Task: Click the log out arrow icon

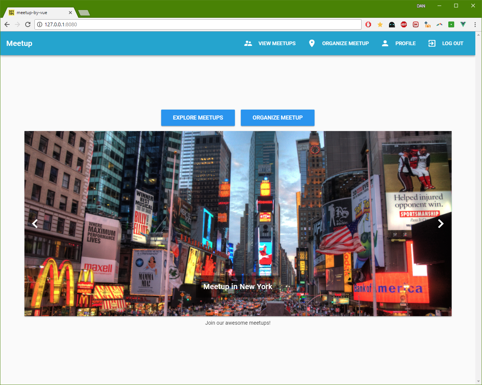Action: click(x=432, y=43)
